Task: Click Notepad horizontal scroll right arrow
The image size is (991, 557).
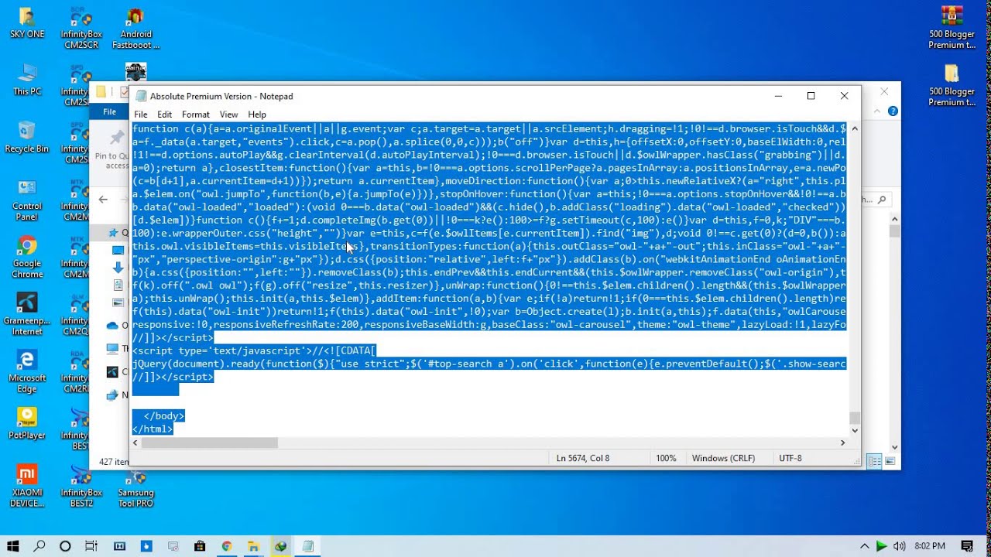Action: point(843,443)
